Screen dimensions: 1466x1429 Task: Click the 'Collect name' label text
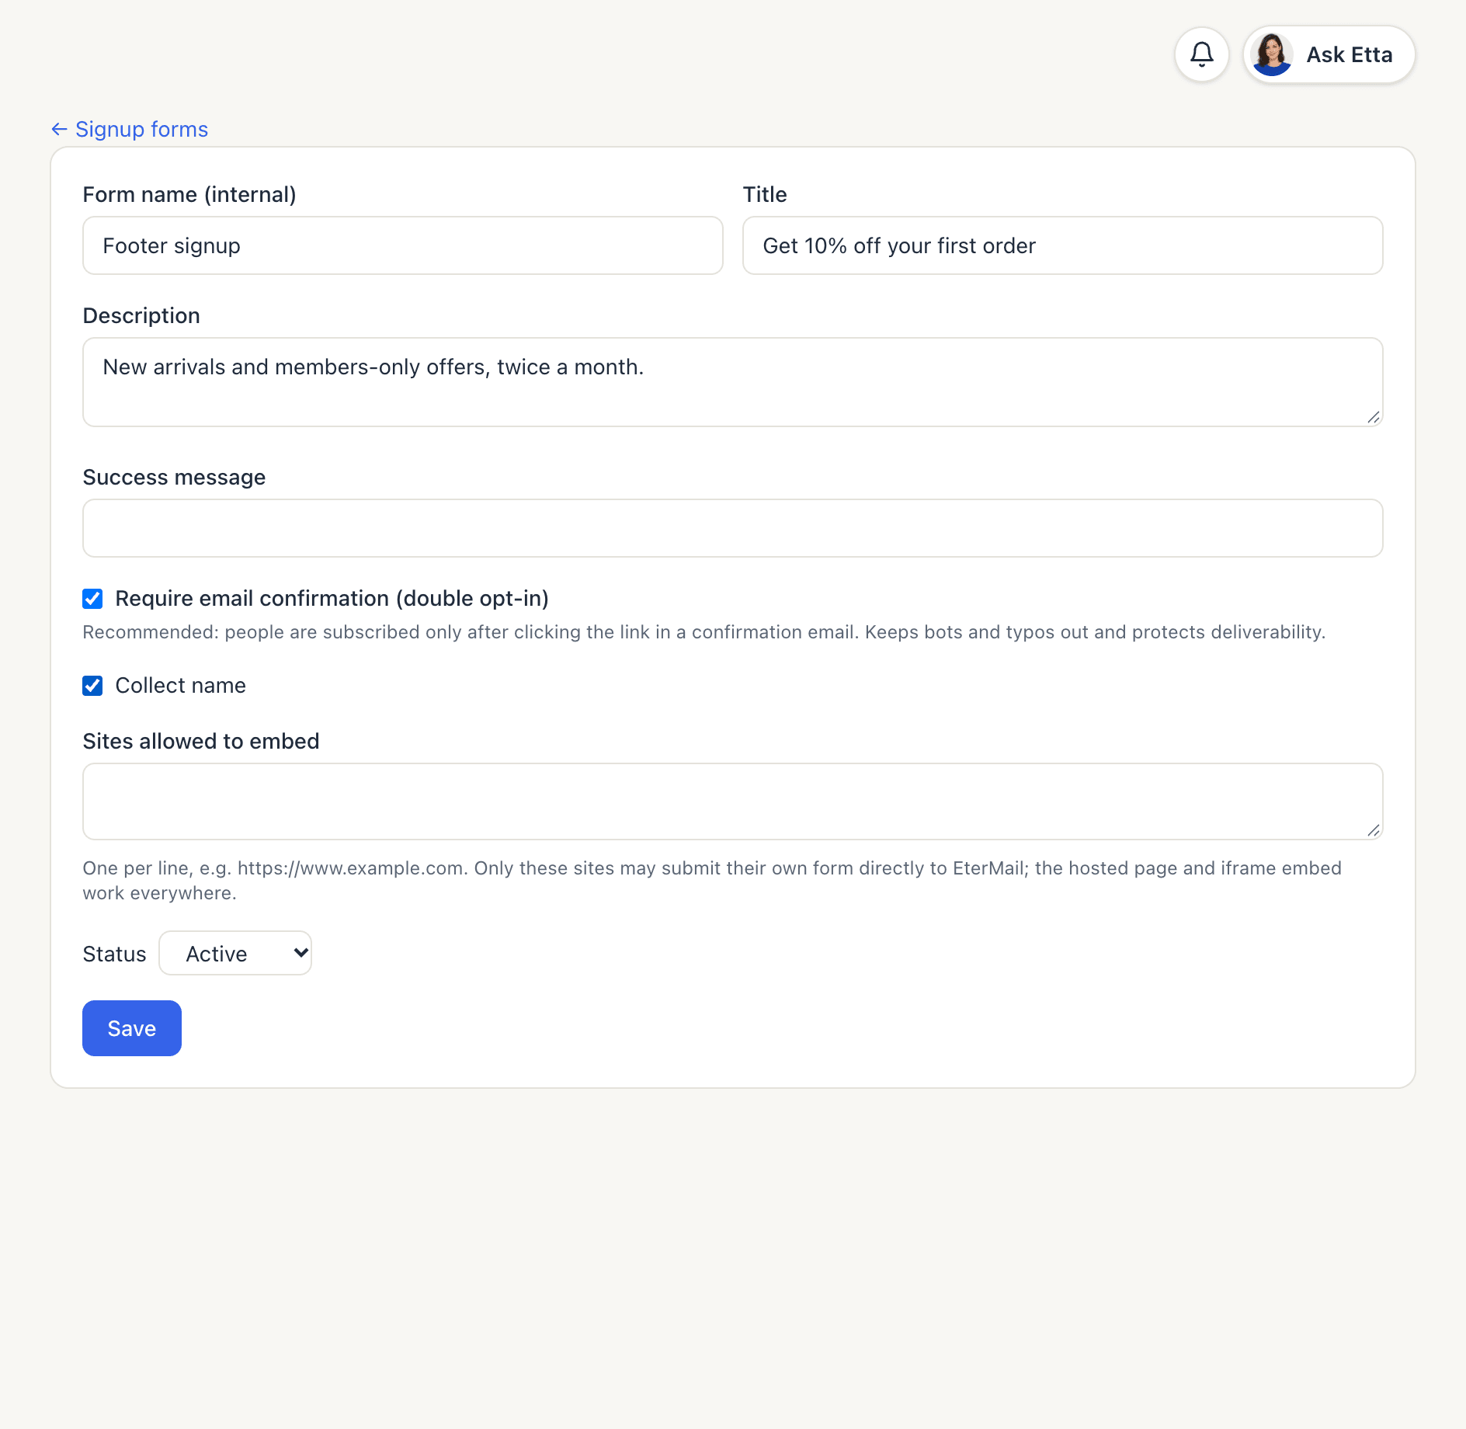(x=181, y=685)
